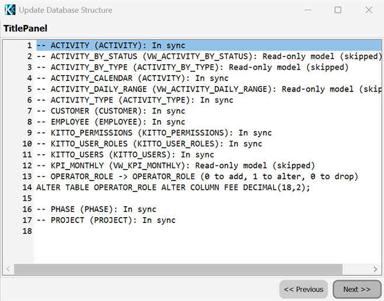This screenshot has width=384, height=301.
Task: Click the OPERATOR_ROLE -> OPERATOR_ROLE comment line
Action: click(197, 176)
